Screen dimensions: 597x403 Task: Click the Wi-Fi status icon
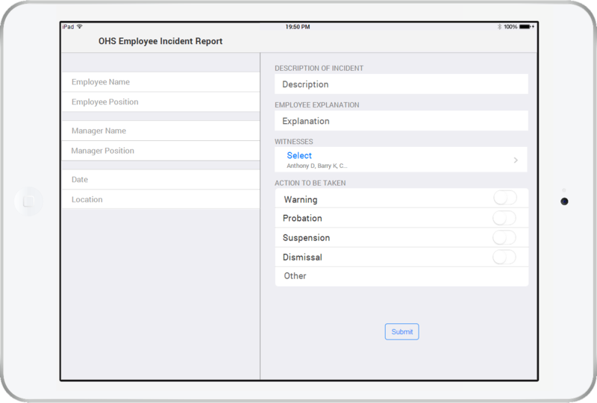(x=80, y=26)
